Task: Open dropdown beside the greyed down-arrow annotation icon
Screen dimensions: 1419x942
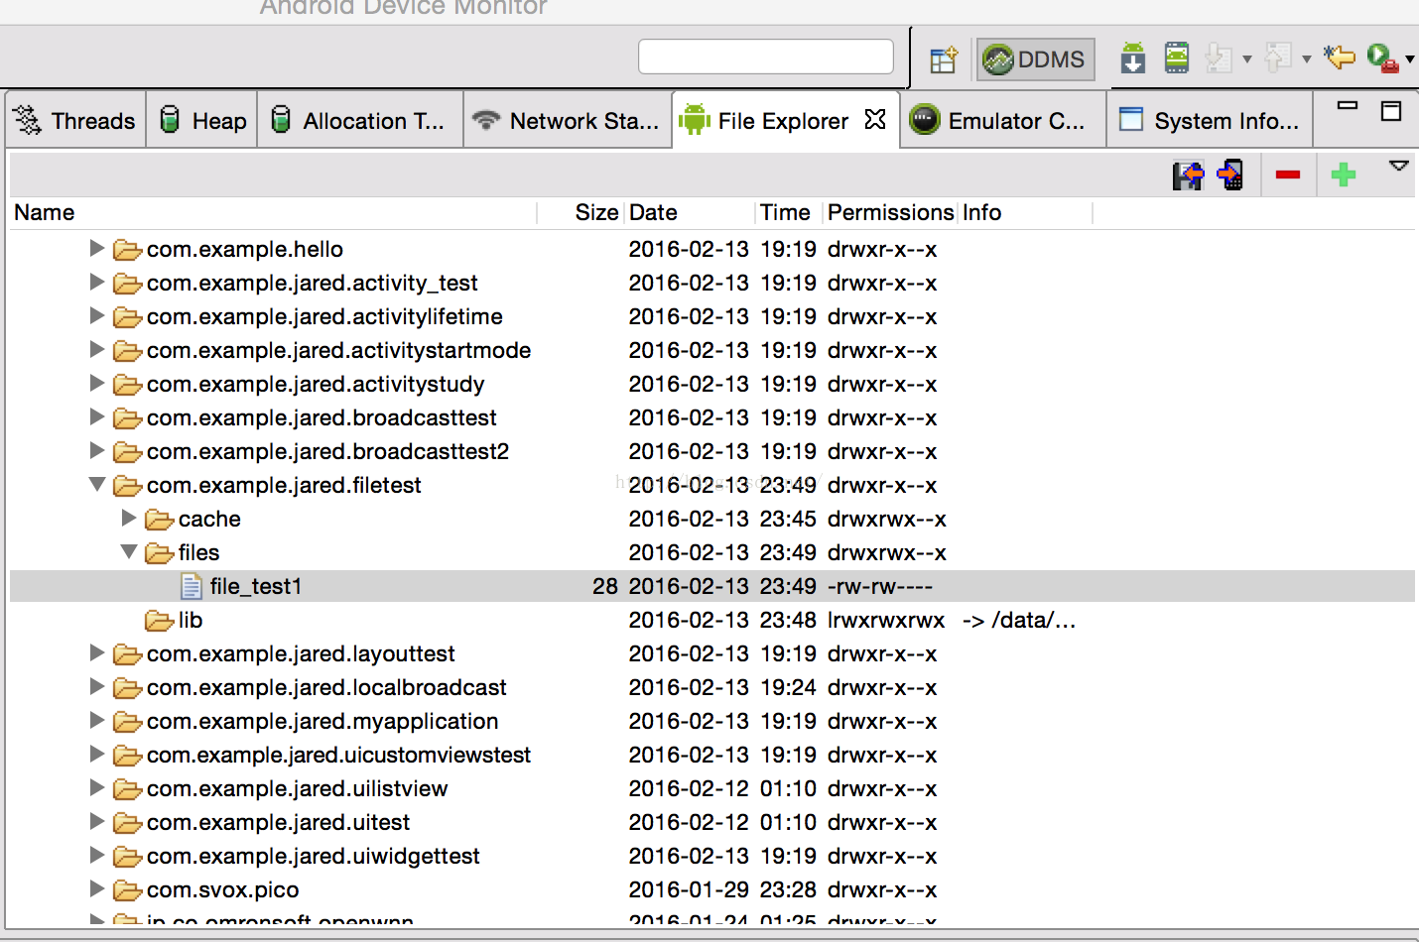Action: (x=1247, y=59)
